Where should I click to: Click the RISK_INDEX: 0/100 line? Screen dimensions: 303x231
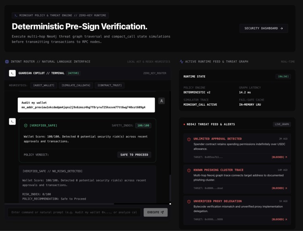click(x=37, y=194)
